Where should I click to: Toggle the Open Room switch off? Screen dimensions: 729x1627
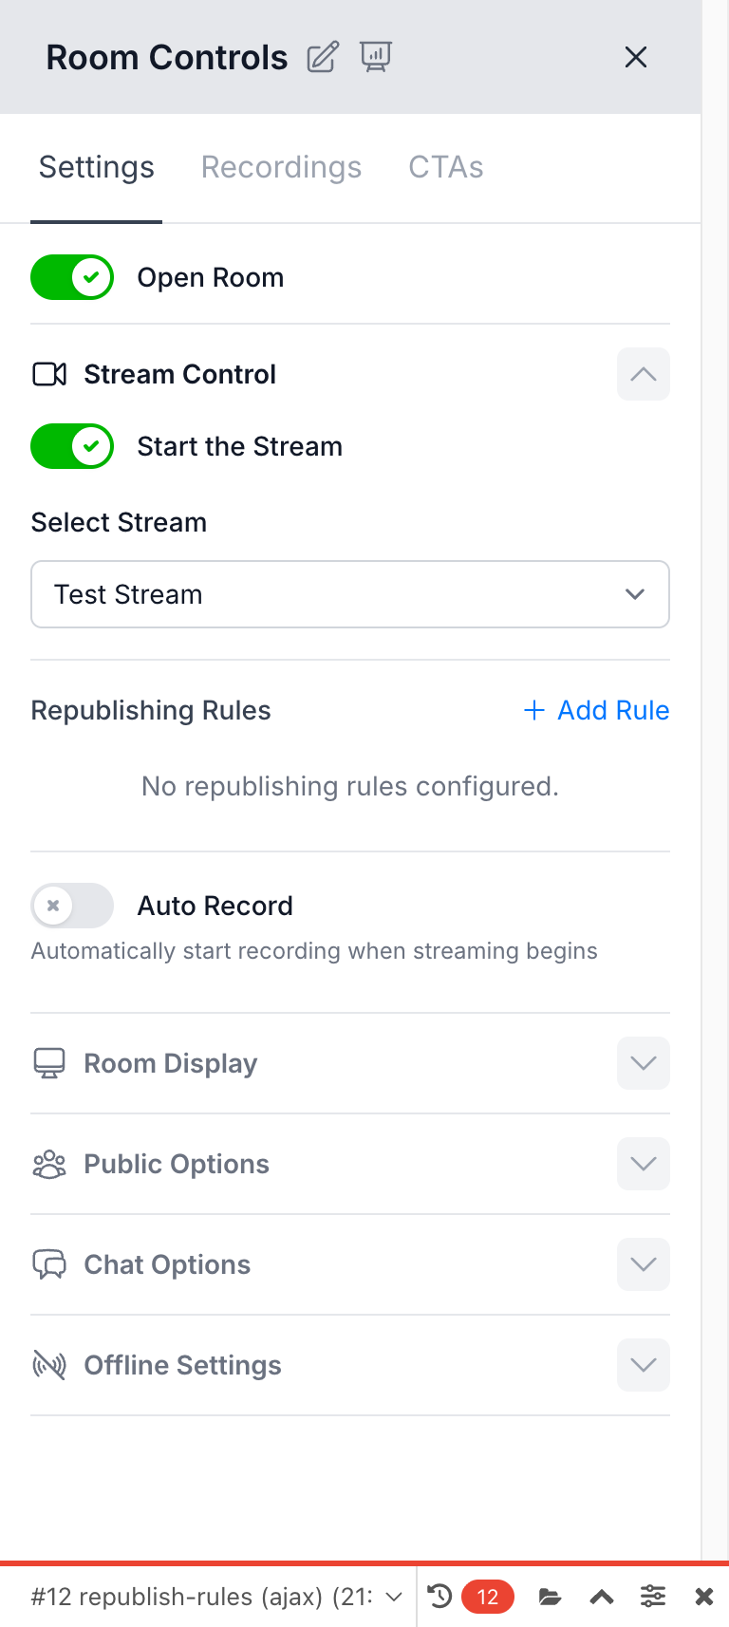tap(72, 277)
